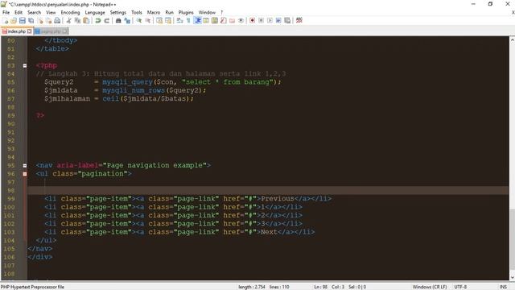Zoom out using the toolbar magnifier icon
The width and height of the screenshot is (515, 290).
point(148,20)
